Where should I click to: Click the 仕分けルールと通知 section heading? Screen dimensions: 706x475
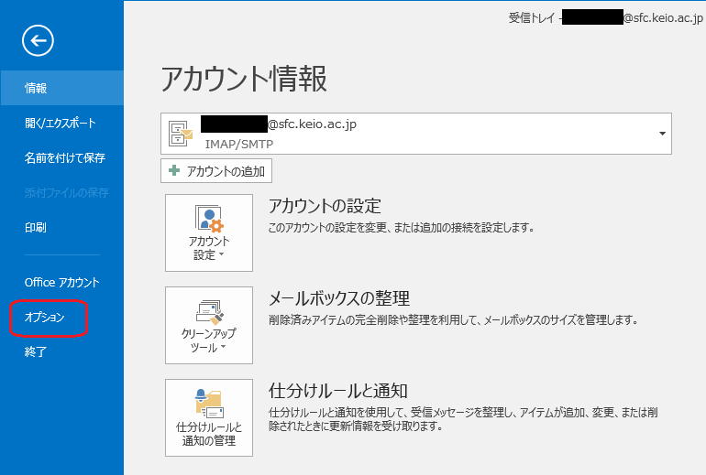point(337,391)
